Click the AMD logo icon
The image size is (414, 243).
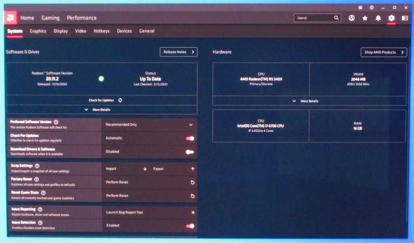click(x=11, y=18)
